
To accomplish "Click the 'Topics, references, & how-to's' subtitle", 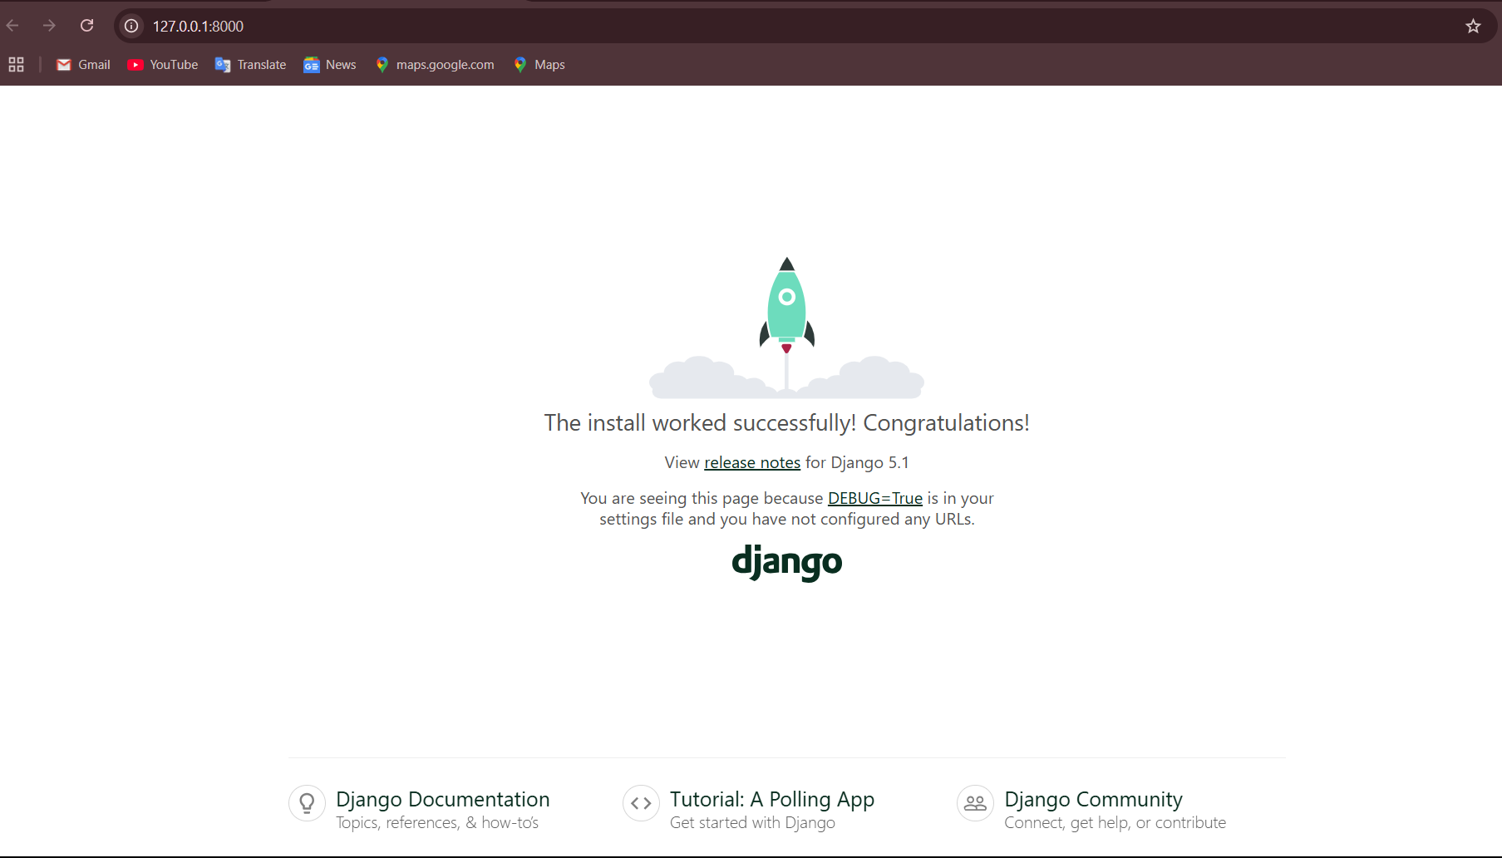I will 437,822.
